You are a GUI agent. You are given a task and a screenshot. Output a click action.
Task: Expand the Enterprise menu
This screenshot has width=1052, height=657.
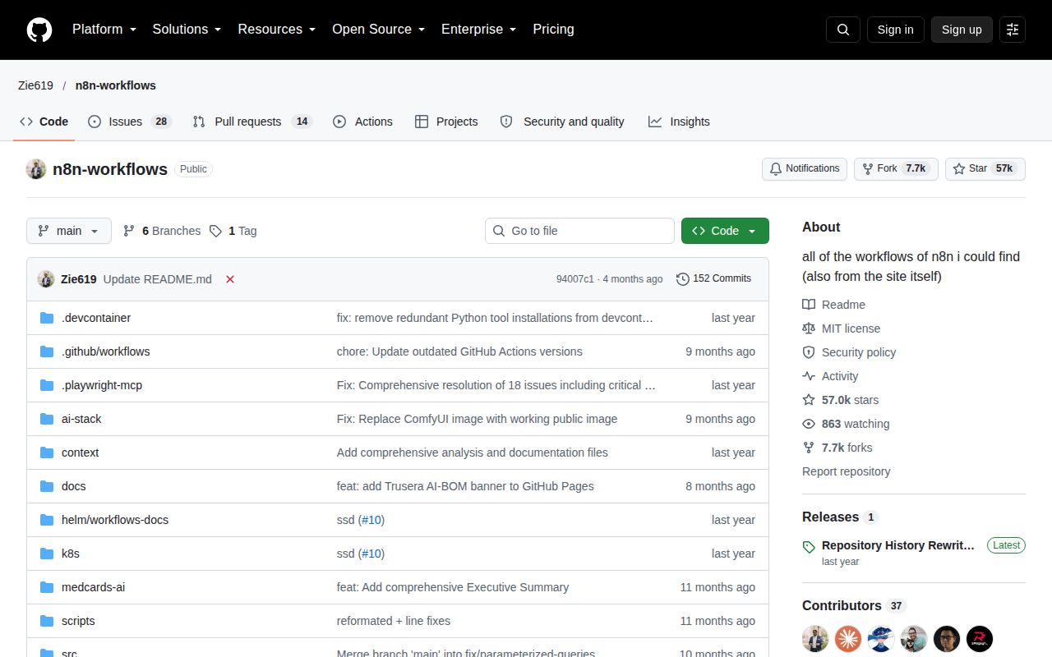coord(478,30)
